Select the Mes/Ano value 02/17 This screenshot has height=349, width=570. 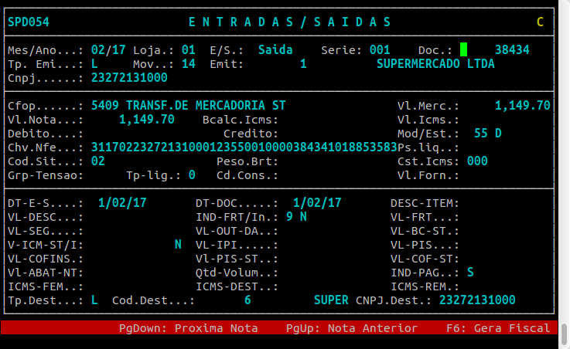108,49
